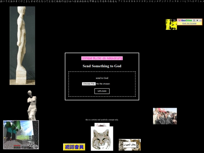The image size is (204, 153).
Task: Click the Choose File button
Action: [89, 84]
